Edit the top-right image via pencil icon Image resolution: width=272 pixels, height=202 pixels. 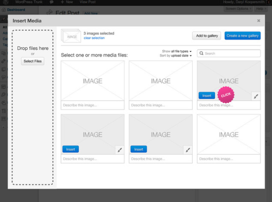[256, 96]
